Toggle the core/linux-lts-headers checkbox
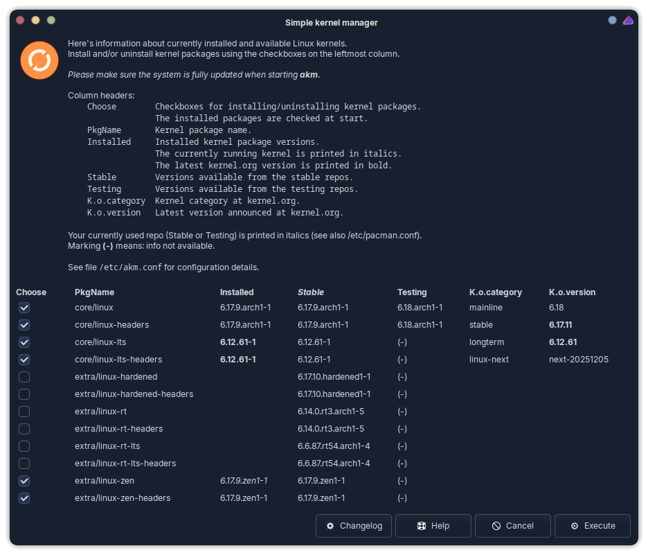The width and height of the screenshot is (648, 555). 24,360
